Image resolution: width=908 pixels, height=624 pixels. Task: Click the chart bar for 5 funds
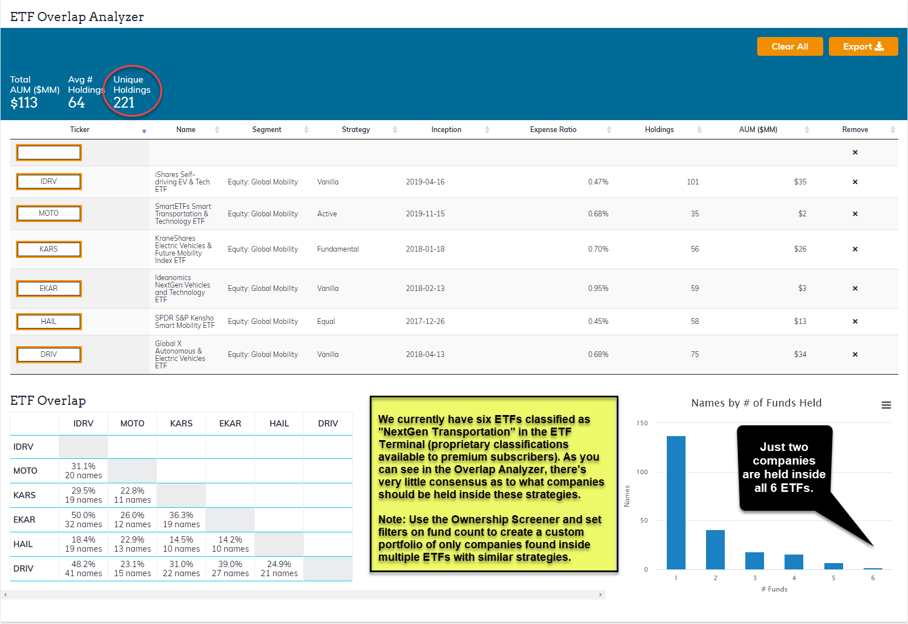833,566
